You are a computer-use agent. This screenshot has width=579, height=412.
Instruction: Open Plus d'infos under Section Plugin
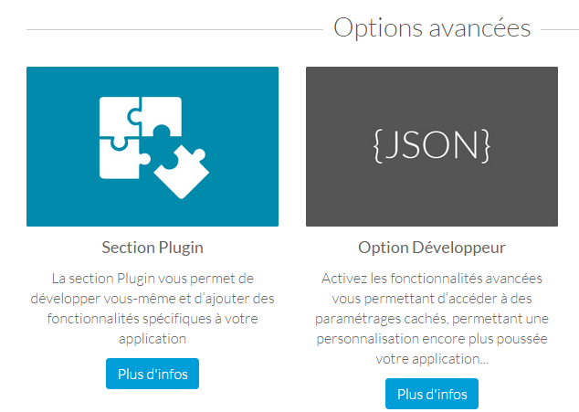[x=153, y=374]
